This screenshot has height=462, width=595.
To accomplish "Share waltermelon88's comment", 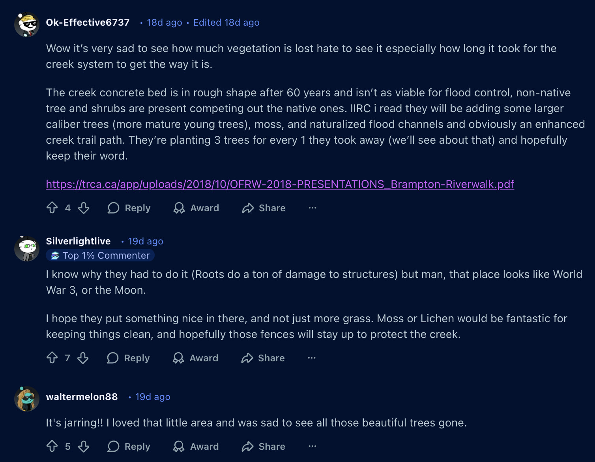I will pos(264,446).
